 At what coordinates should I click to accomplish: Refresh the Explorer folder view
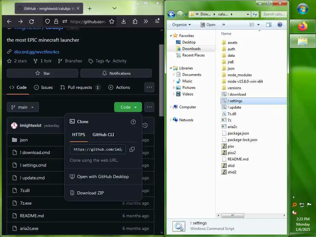[255, 14]
